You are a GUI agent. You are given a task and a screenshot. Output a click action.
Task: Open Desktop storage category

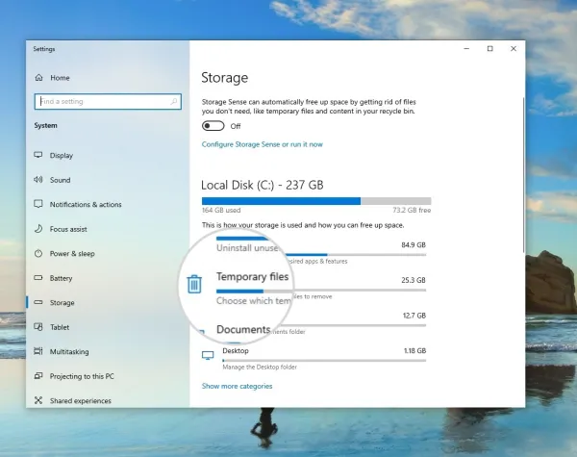coord(236,350)
